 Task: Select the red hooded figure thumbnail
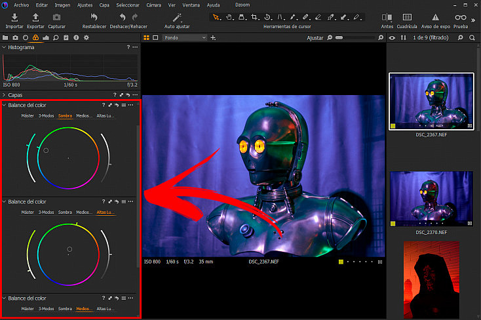[x=431, y=280]
